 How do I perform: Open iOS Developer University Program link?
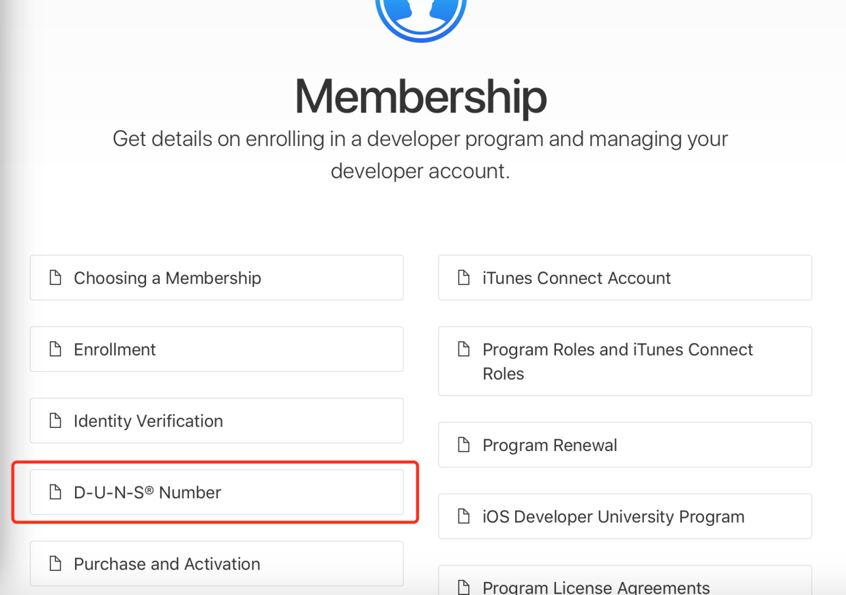point(613,517)
